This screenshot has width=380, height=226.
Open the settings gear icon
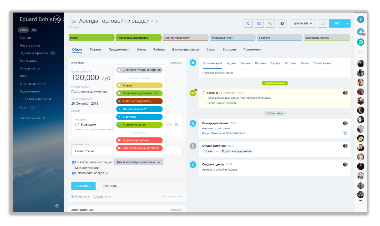[282, 23]
